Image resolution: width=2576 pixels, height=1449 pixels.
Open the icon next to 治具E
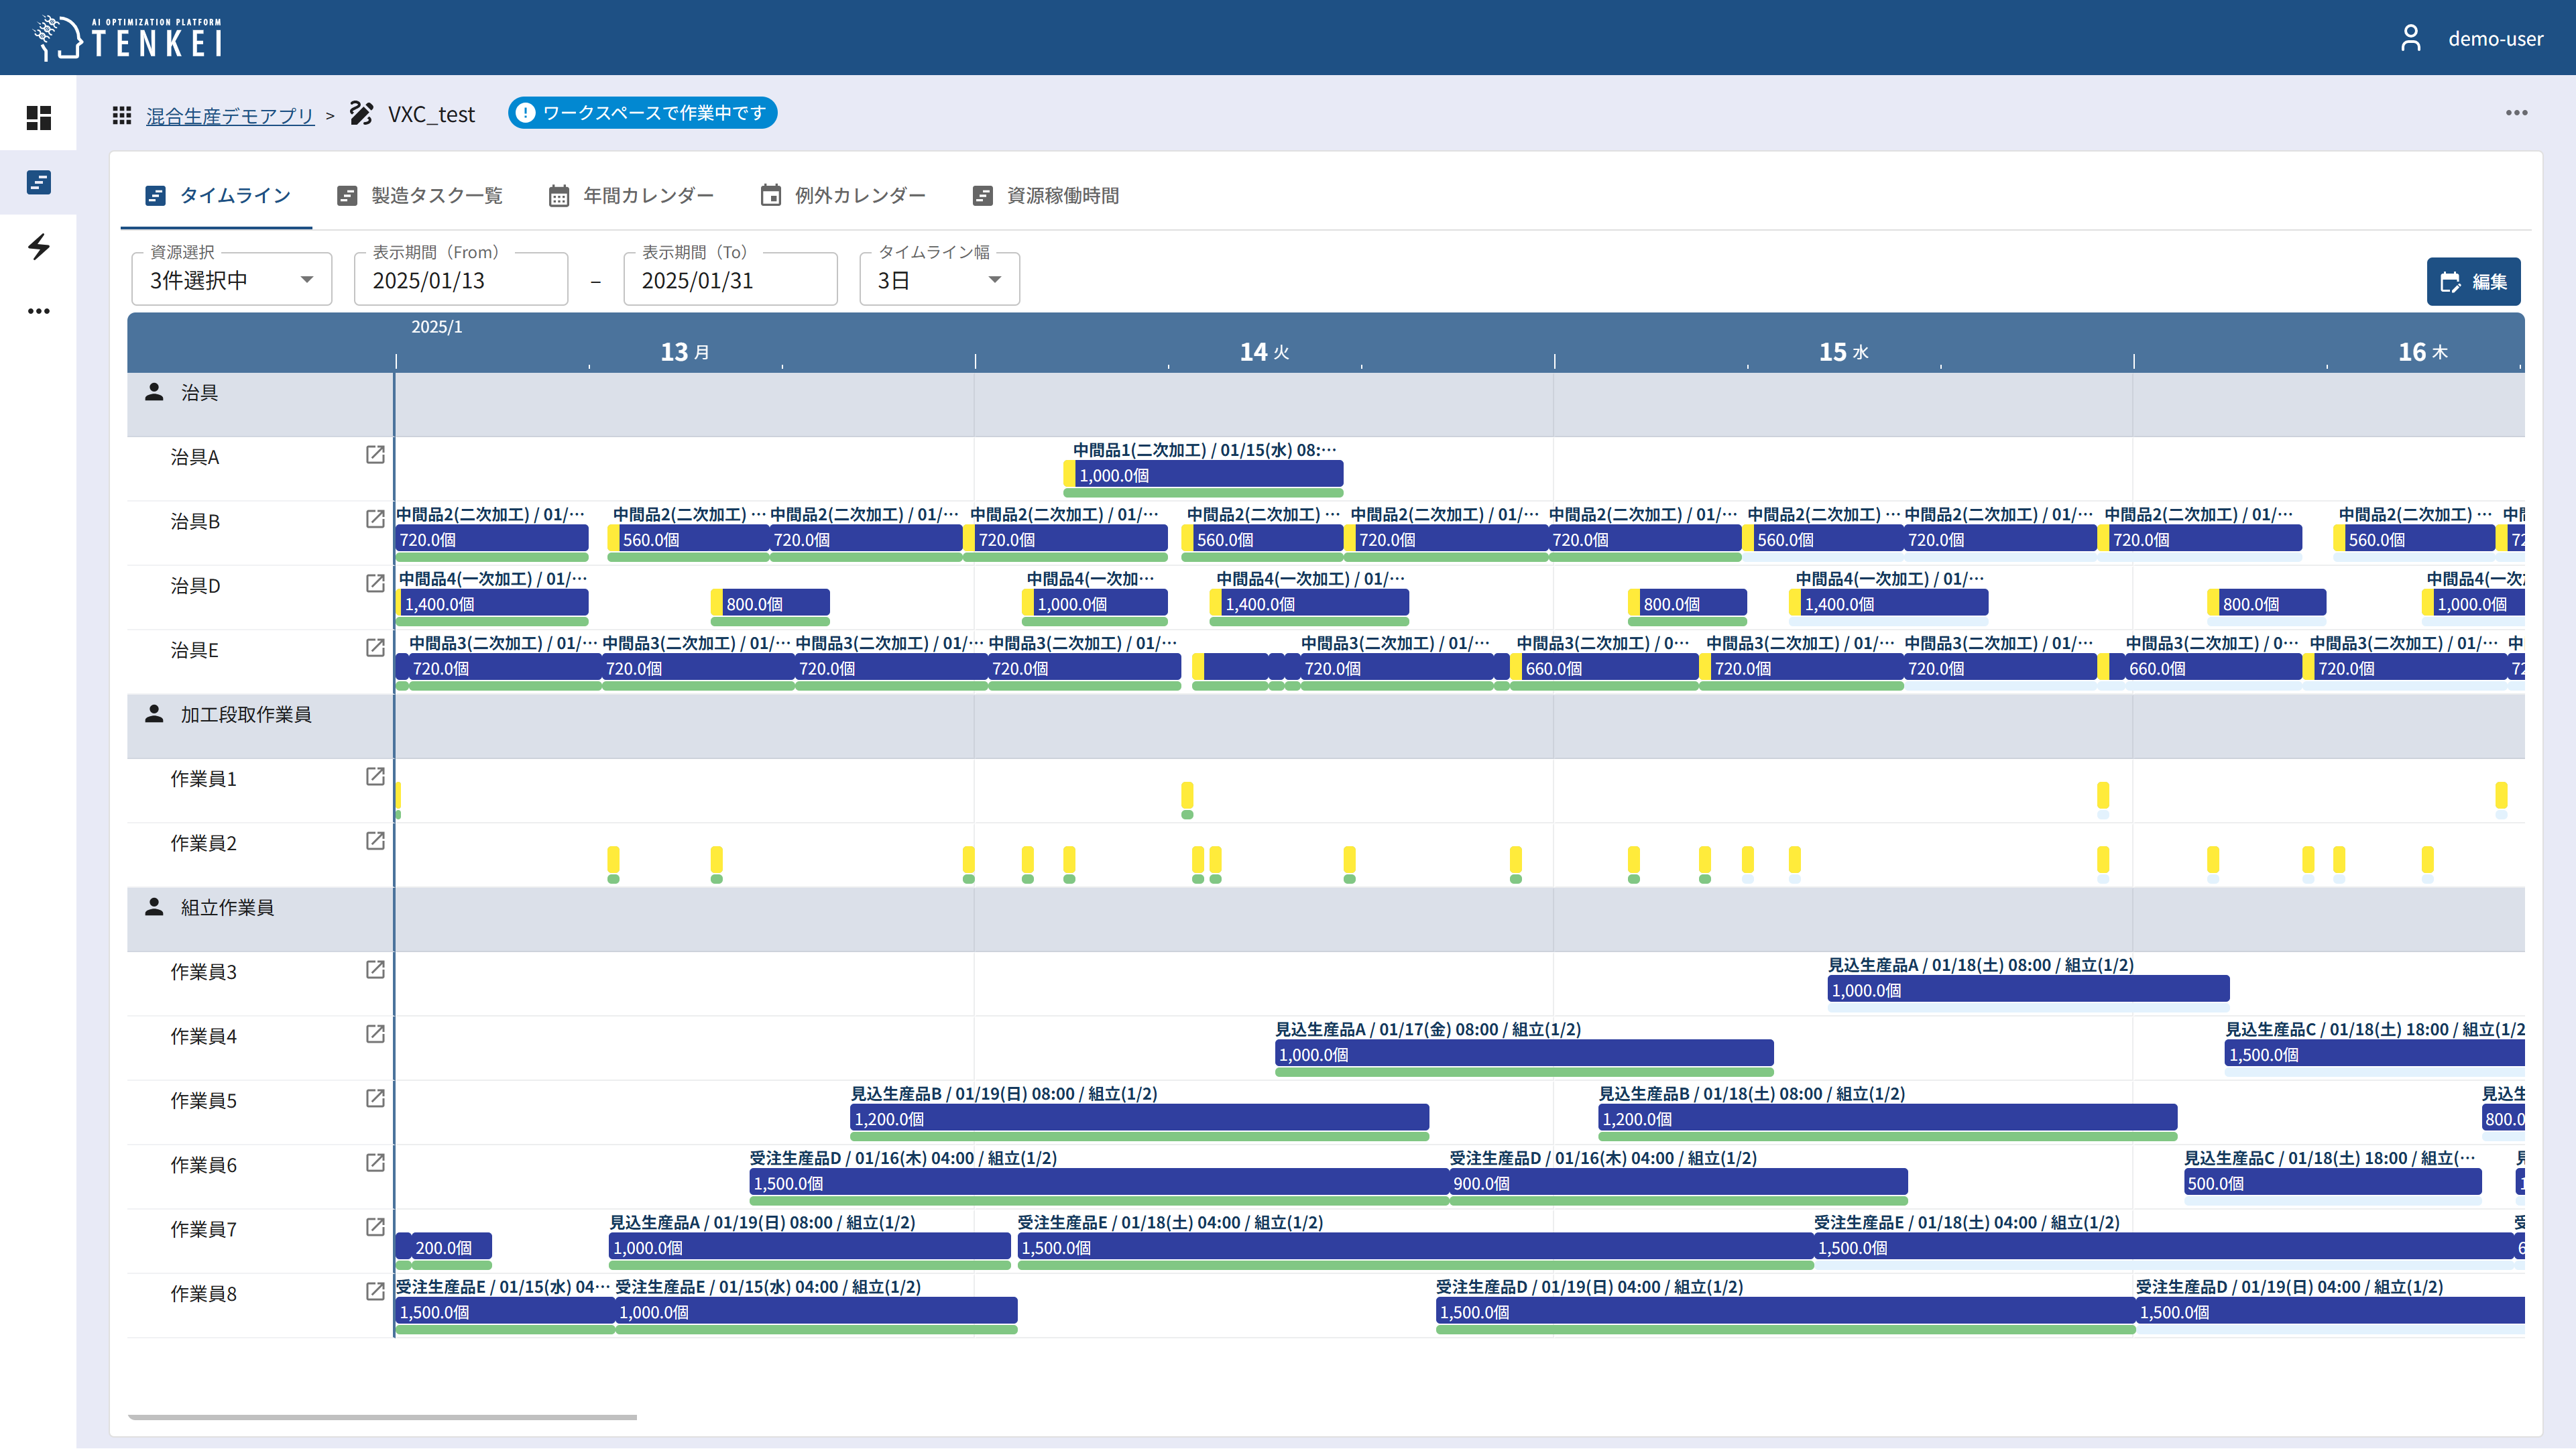[375, 648]
